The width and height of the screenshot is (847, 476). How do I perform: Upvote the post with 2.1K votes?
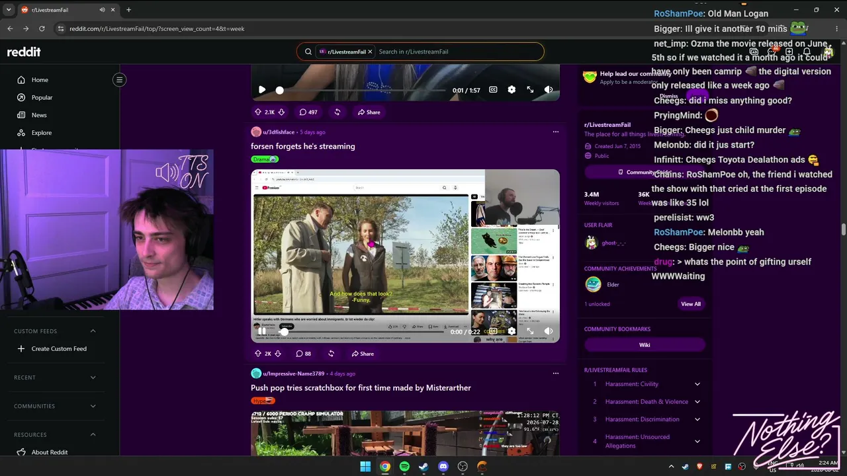pos(258,112)
